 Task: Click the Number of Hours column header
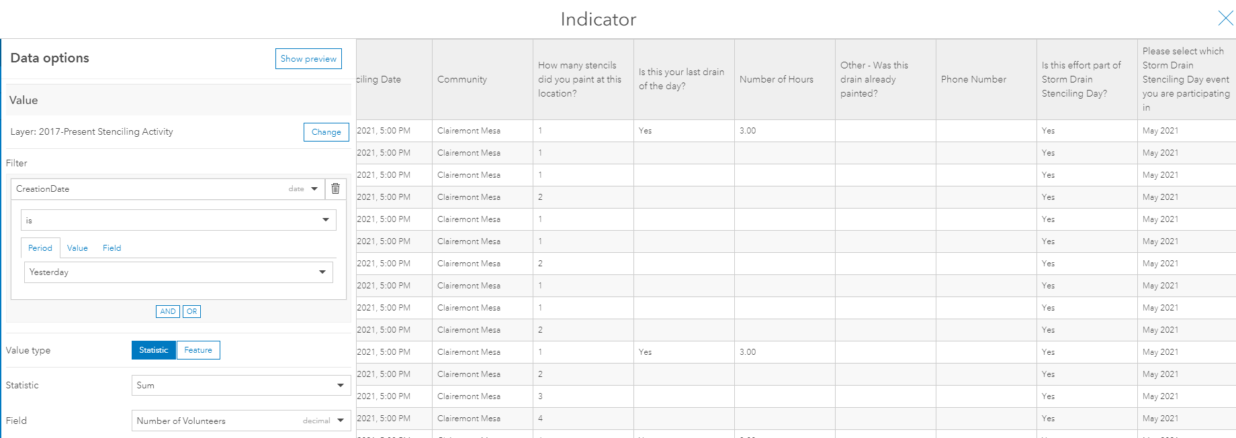(785, 79)
